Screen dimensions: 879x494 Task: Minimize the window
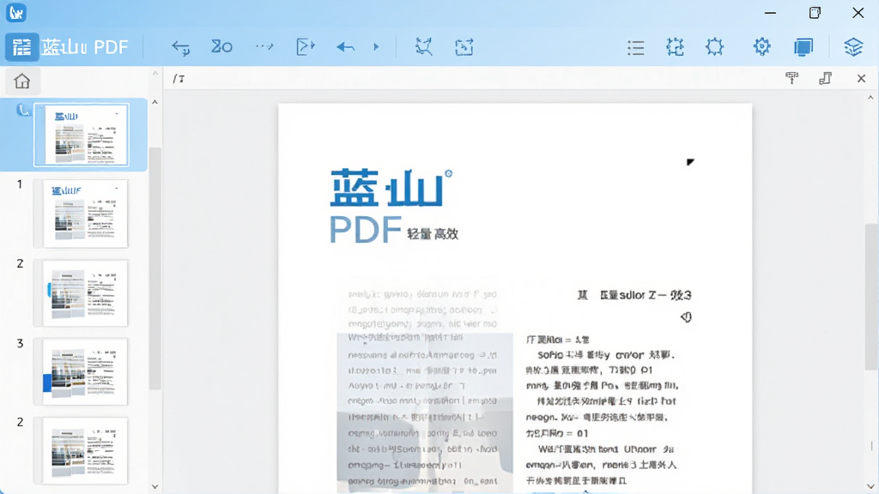click(x=771, y=13)
